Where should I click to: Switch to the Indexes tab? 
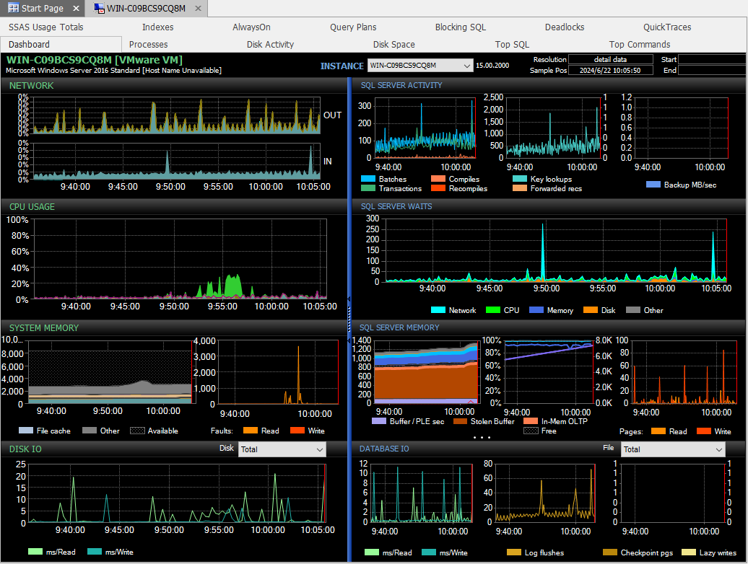click(157, 27)
